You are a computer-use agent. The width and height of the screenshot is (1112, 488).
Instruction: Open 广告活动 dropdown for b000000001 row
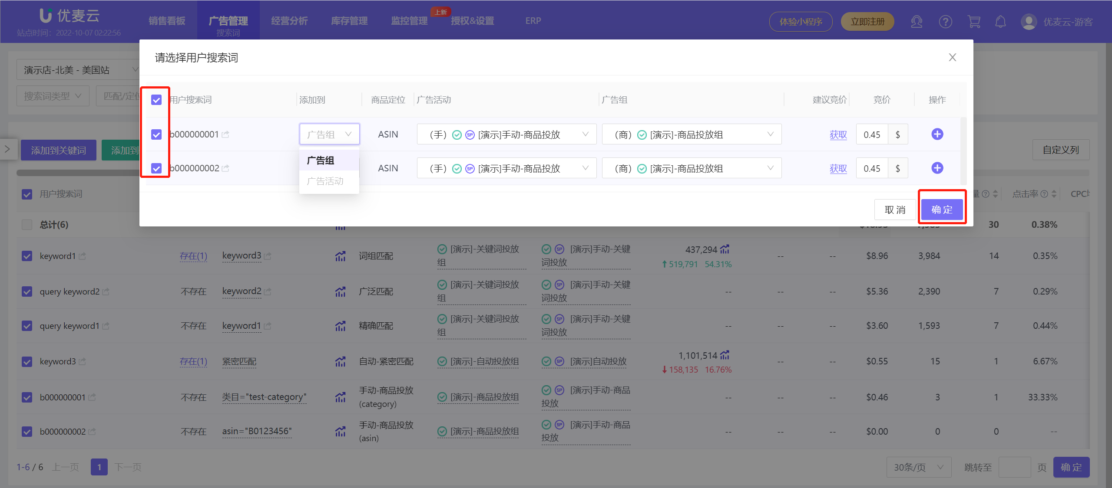pos(506,134)
